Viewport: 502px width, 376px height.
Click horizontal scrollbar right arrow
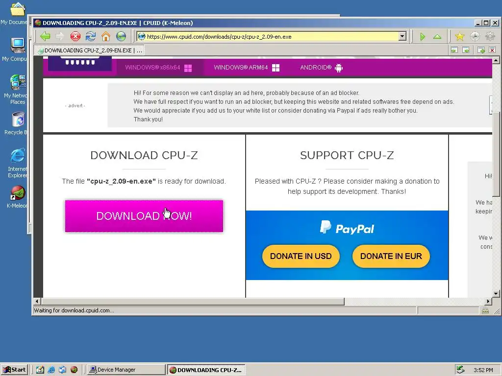click(x=488, y=301)
